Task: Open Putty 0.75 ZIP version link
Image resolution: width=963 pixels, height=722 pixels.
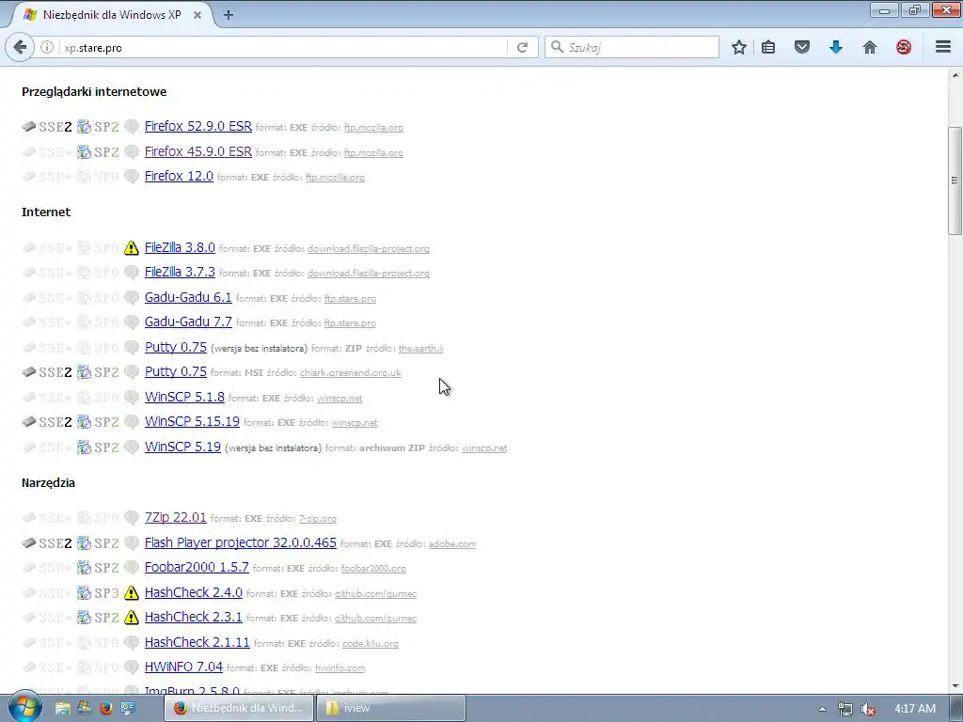Action: pos(175,347)
